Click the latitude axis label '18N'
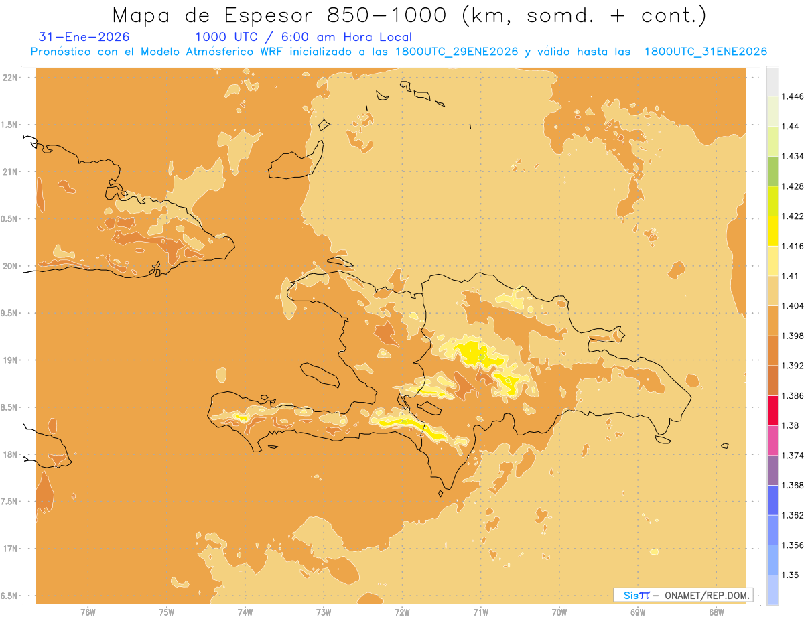 click(x=11, y=454)
